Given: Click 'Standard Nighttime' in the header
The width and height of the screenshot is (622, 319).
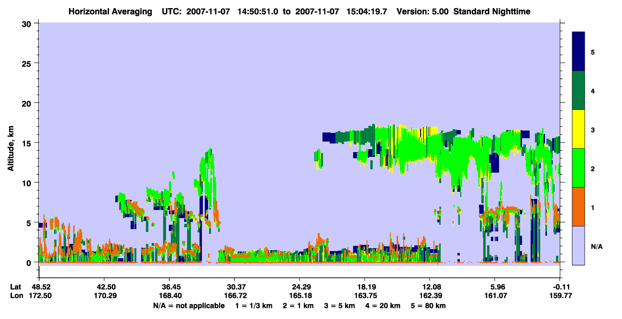Looking at the screenshot, I should (492, 11).
